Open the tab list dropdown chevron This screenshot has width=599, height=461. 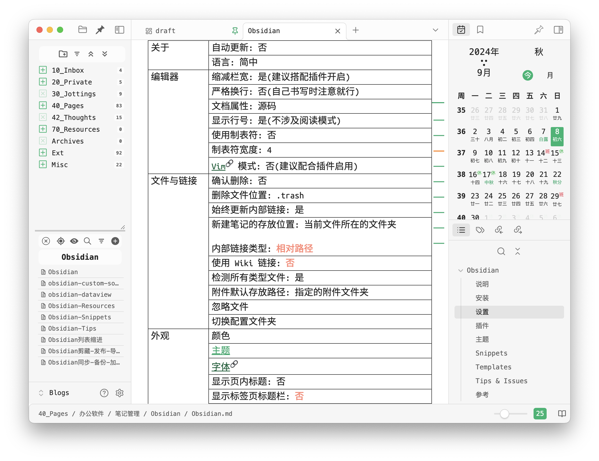click(435, 30)
